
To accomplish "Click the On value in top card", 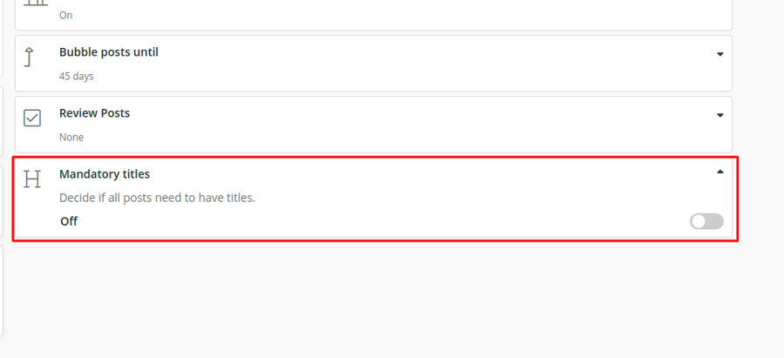I will (x=66, y=15).
